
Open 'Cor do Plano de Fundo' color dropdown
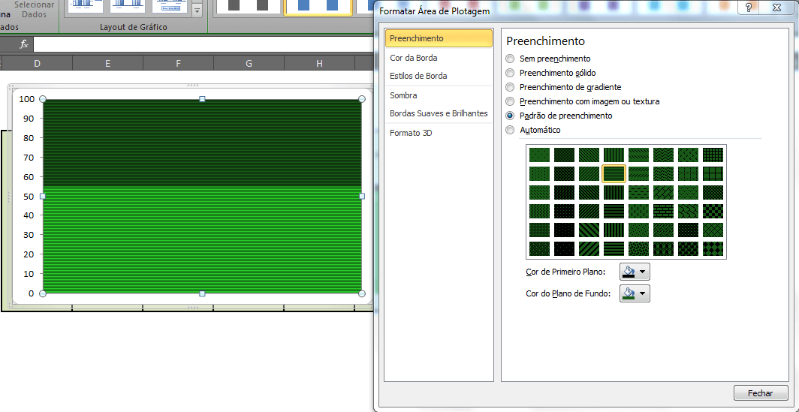[635, 293]
